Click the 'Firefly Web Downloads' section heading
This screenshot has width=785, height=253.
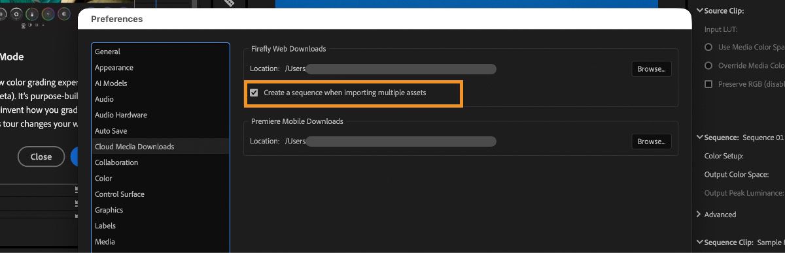pos(288,49)
